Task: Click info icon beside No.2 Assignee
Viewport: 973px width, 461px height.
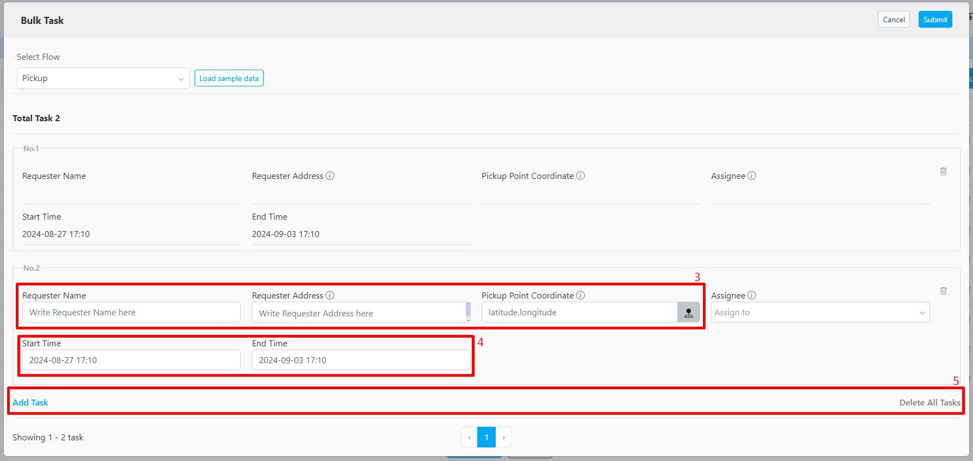Action: click(x=752, y=295)
